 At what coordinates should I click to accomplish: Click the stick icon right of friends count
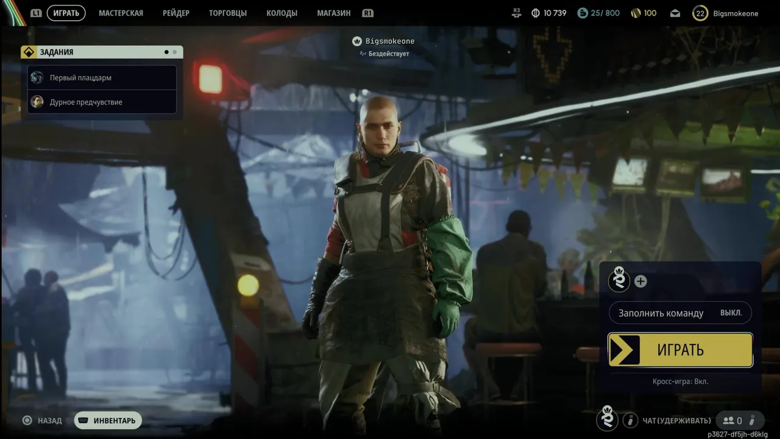pyautogui.click(x=753, y=420)
